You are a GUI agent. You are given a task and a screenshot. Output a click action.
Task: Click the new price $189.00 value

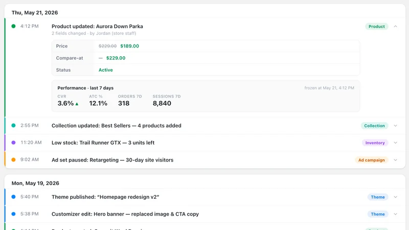point(130,46)
